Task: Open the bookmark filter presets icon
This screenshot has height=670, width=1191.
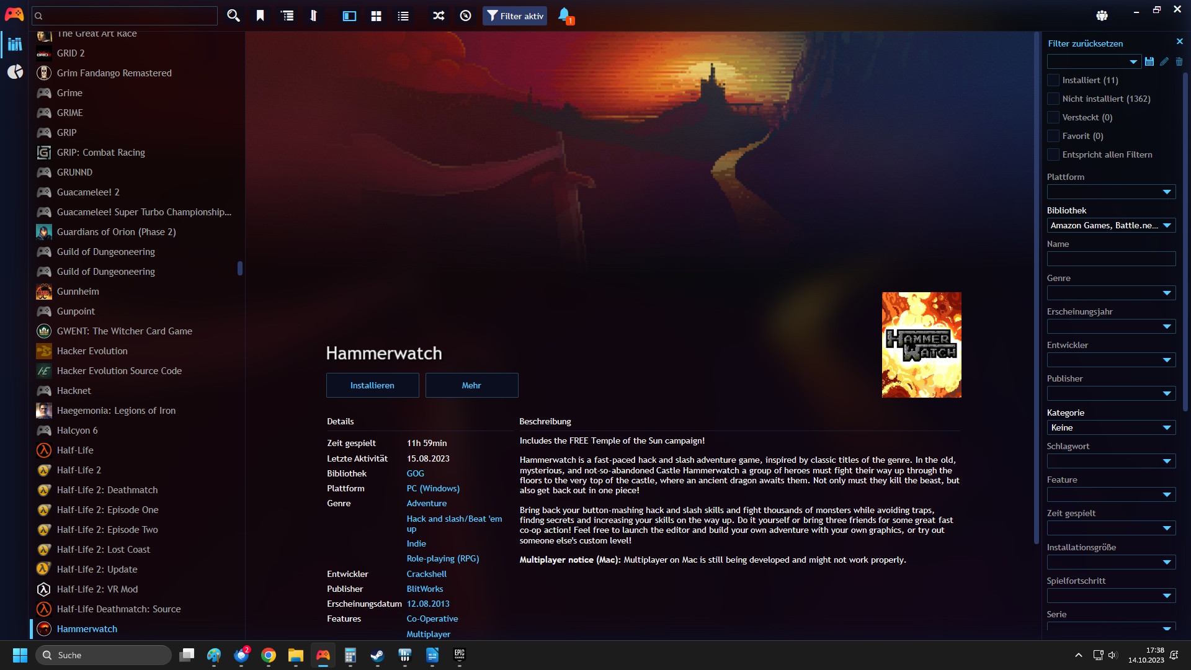Action: 261,16
